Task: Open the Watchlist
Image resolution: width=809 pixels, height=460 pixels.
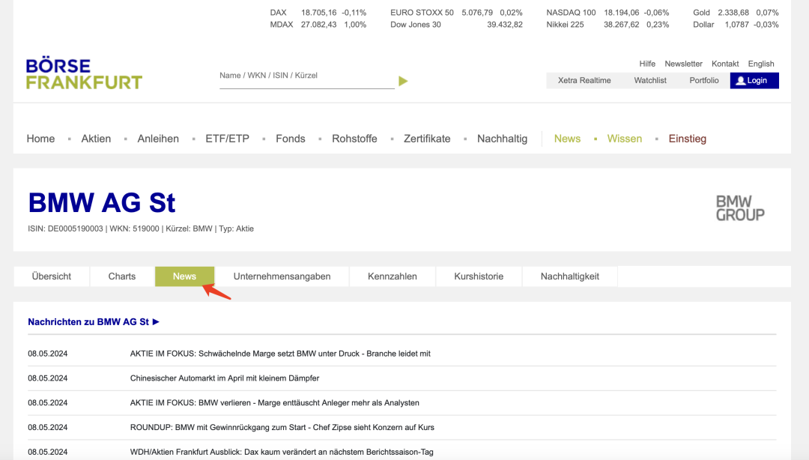Action: 650,80
